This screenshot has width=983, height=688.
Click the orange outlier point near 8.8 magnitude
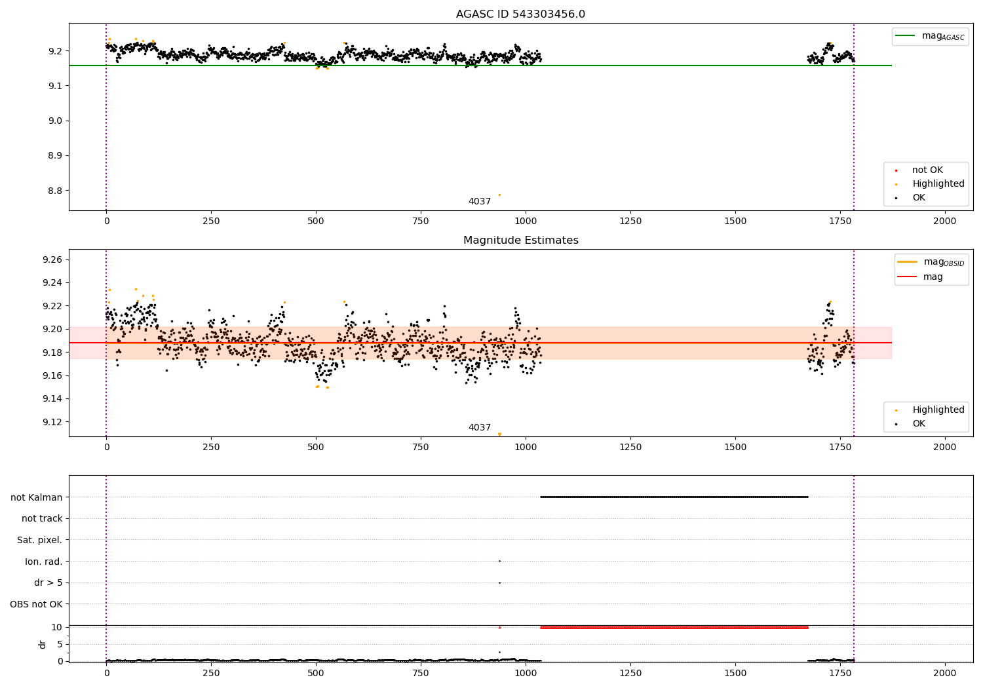[499, 195]
